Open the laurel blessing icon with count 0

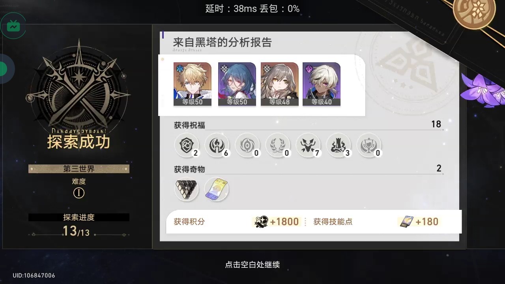(x=278, y=145)
